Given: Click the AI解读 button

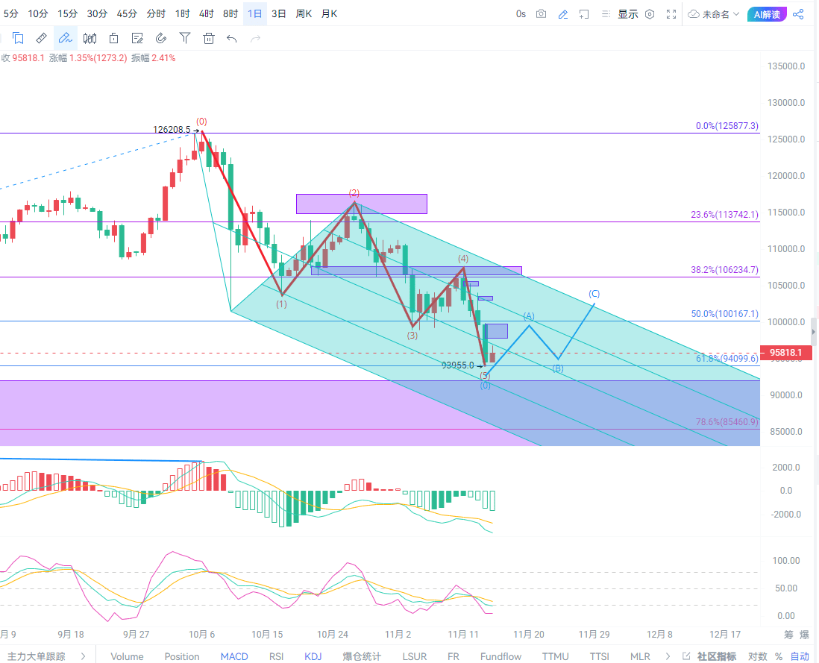Looking at the screenshot, I should click(767, 14).
